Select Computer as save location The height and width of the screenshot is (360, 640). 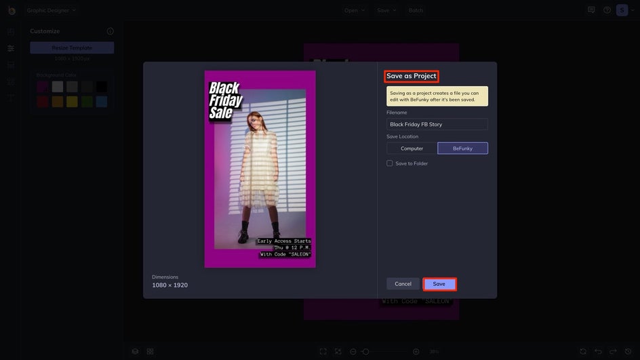(x=412, y=148)
